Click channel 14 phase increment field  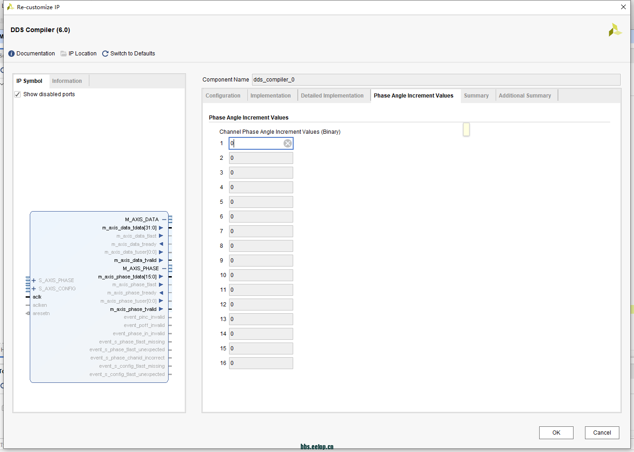(x=261, y=334)
